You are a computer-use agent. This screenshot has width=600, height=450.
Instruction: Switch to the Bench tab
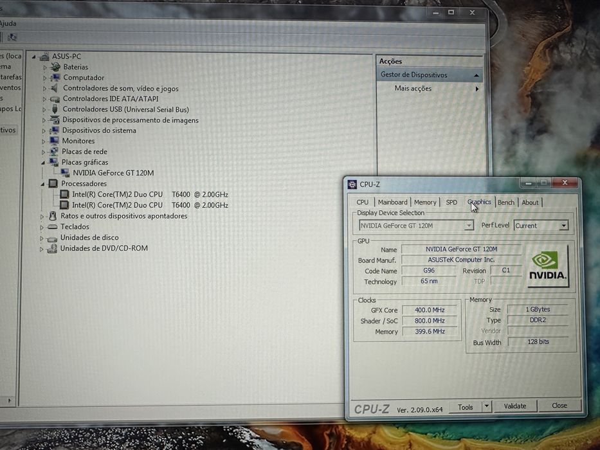coord(506,203)
